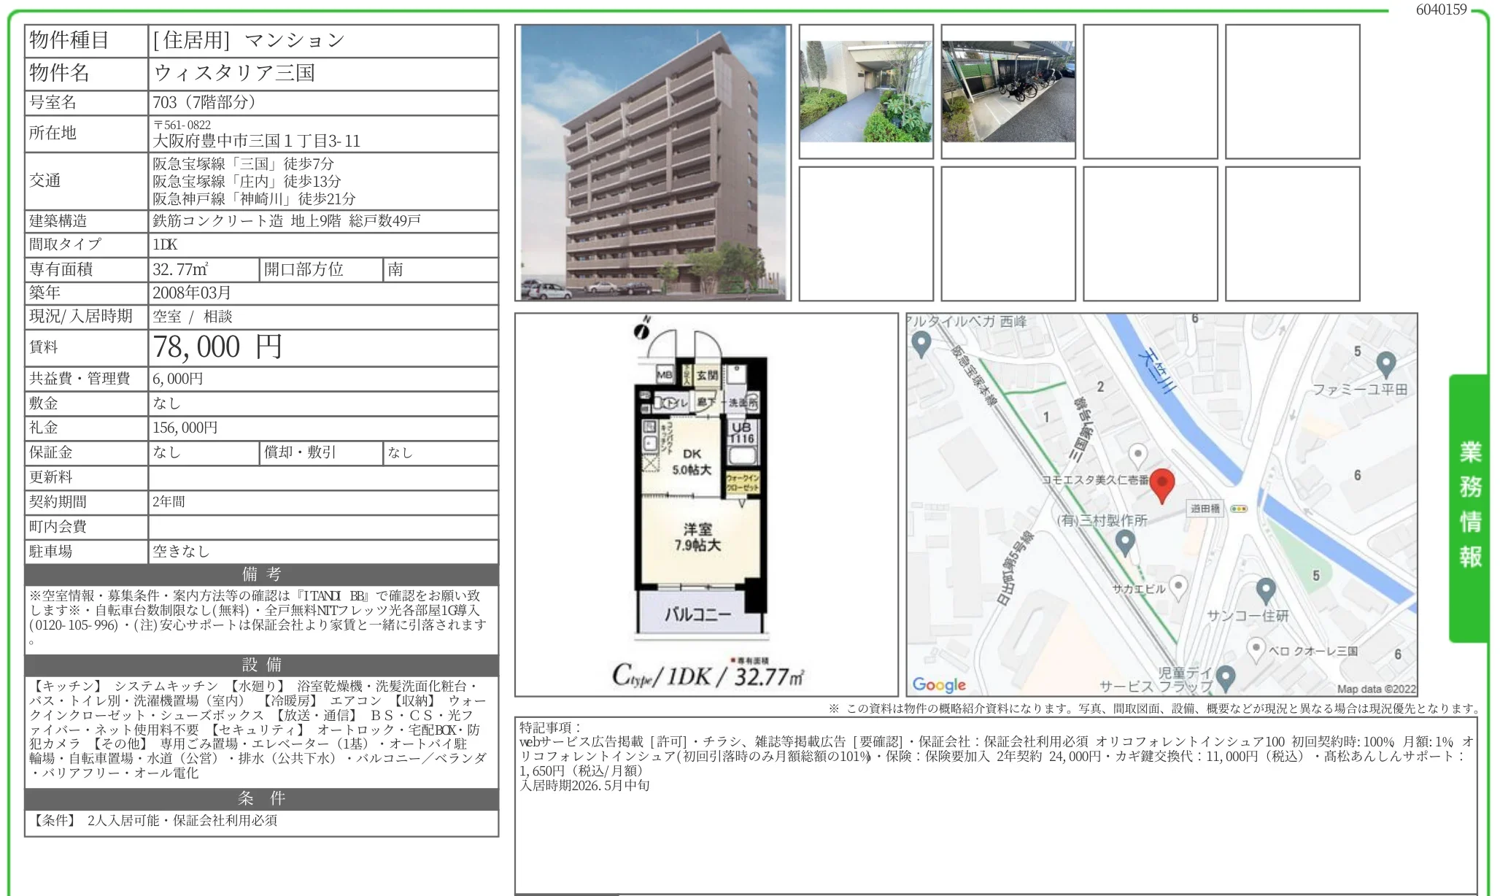Image resolution: width=1500 pixels, height=896 pixels.
Task: Click the Google logo on the map
Action: click(x=939, y=684)
